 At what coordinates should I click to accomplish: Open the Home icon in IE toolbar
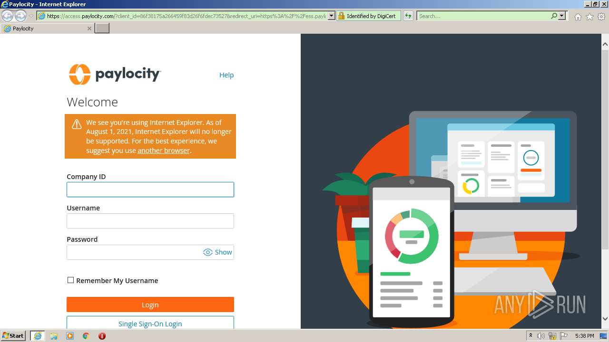[578, 17]
